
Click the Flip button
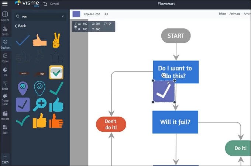[x=106, y=14]
